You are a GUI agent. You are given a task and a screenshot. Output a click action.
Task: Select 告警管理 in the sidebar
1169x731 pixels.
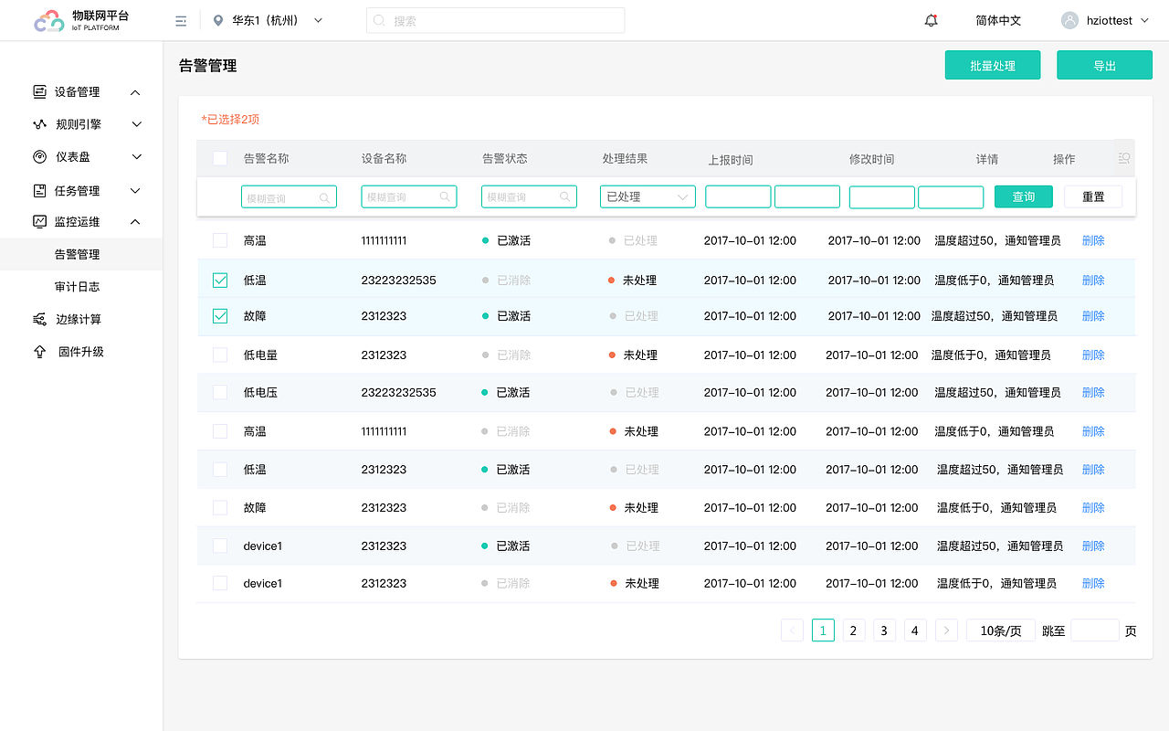[x=81, y=254]
